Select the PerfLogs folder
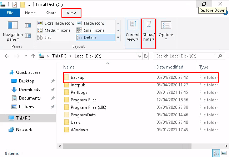Image resolution: width=229 pixels, height=157 pixels. (141, 92)
